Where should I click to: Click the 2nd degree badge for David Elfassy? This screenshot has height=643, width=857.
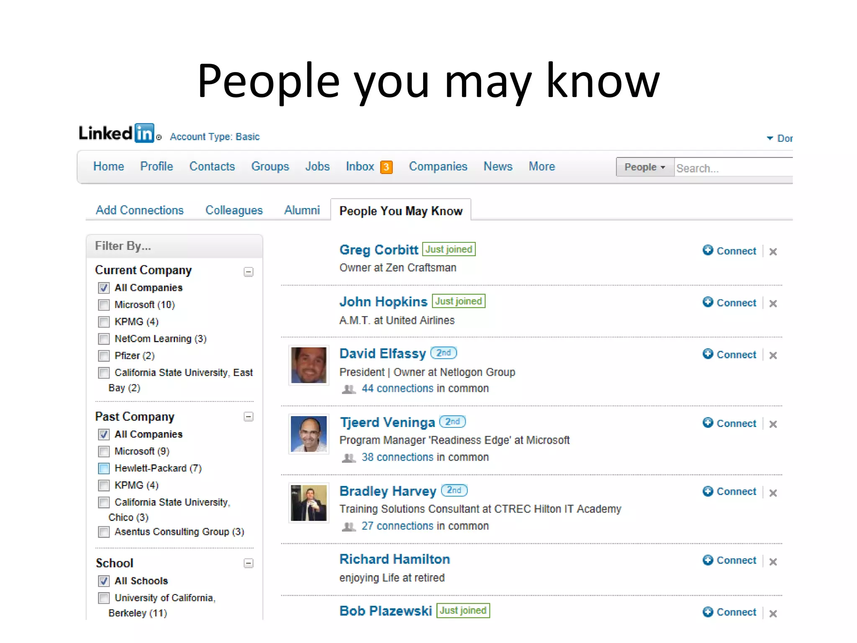tap(444, 353)
